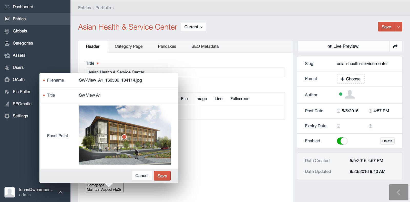
Task: Click the Entries breadcrumb link
Action: click(85, 8)
